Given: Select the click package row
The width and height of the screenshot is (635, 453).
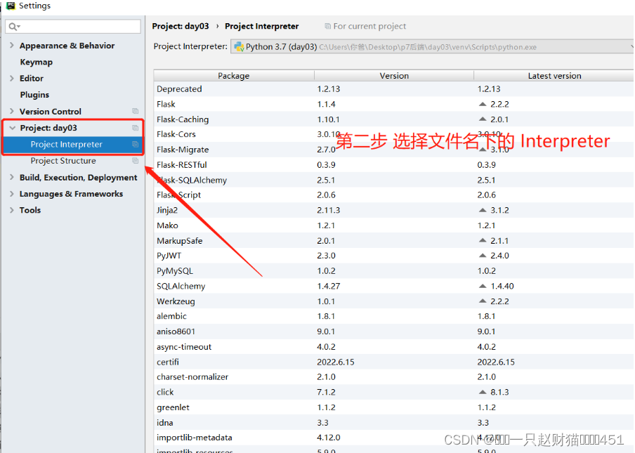Looking at the screenshot, I should point(393,392).
